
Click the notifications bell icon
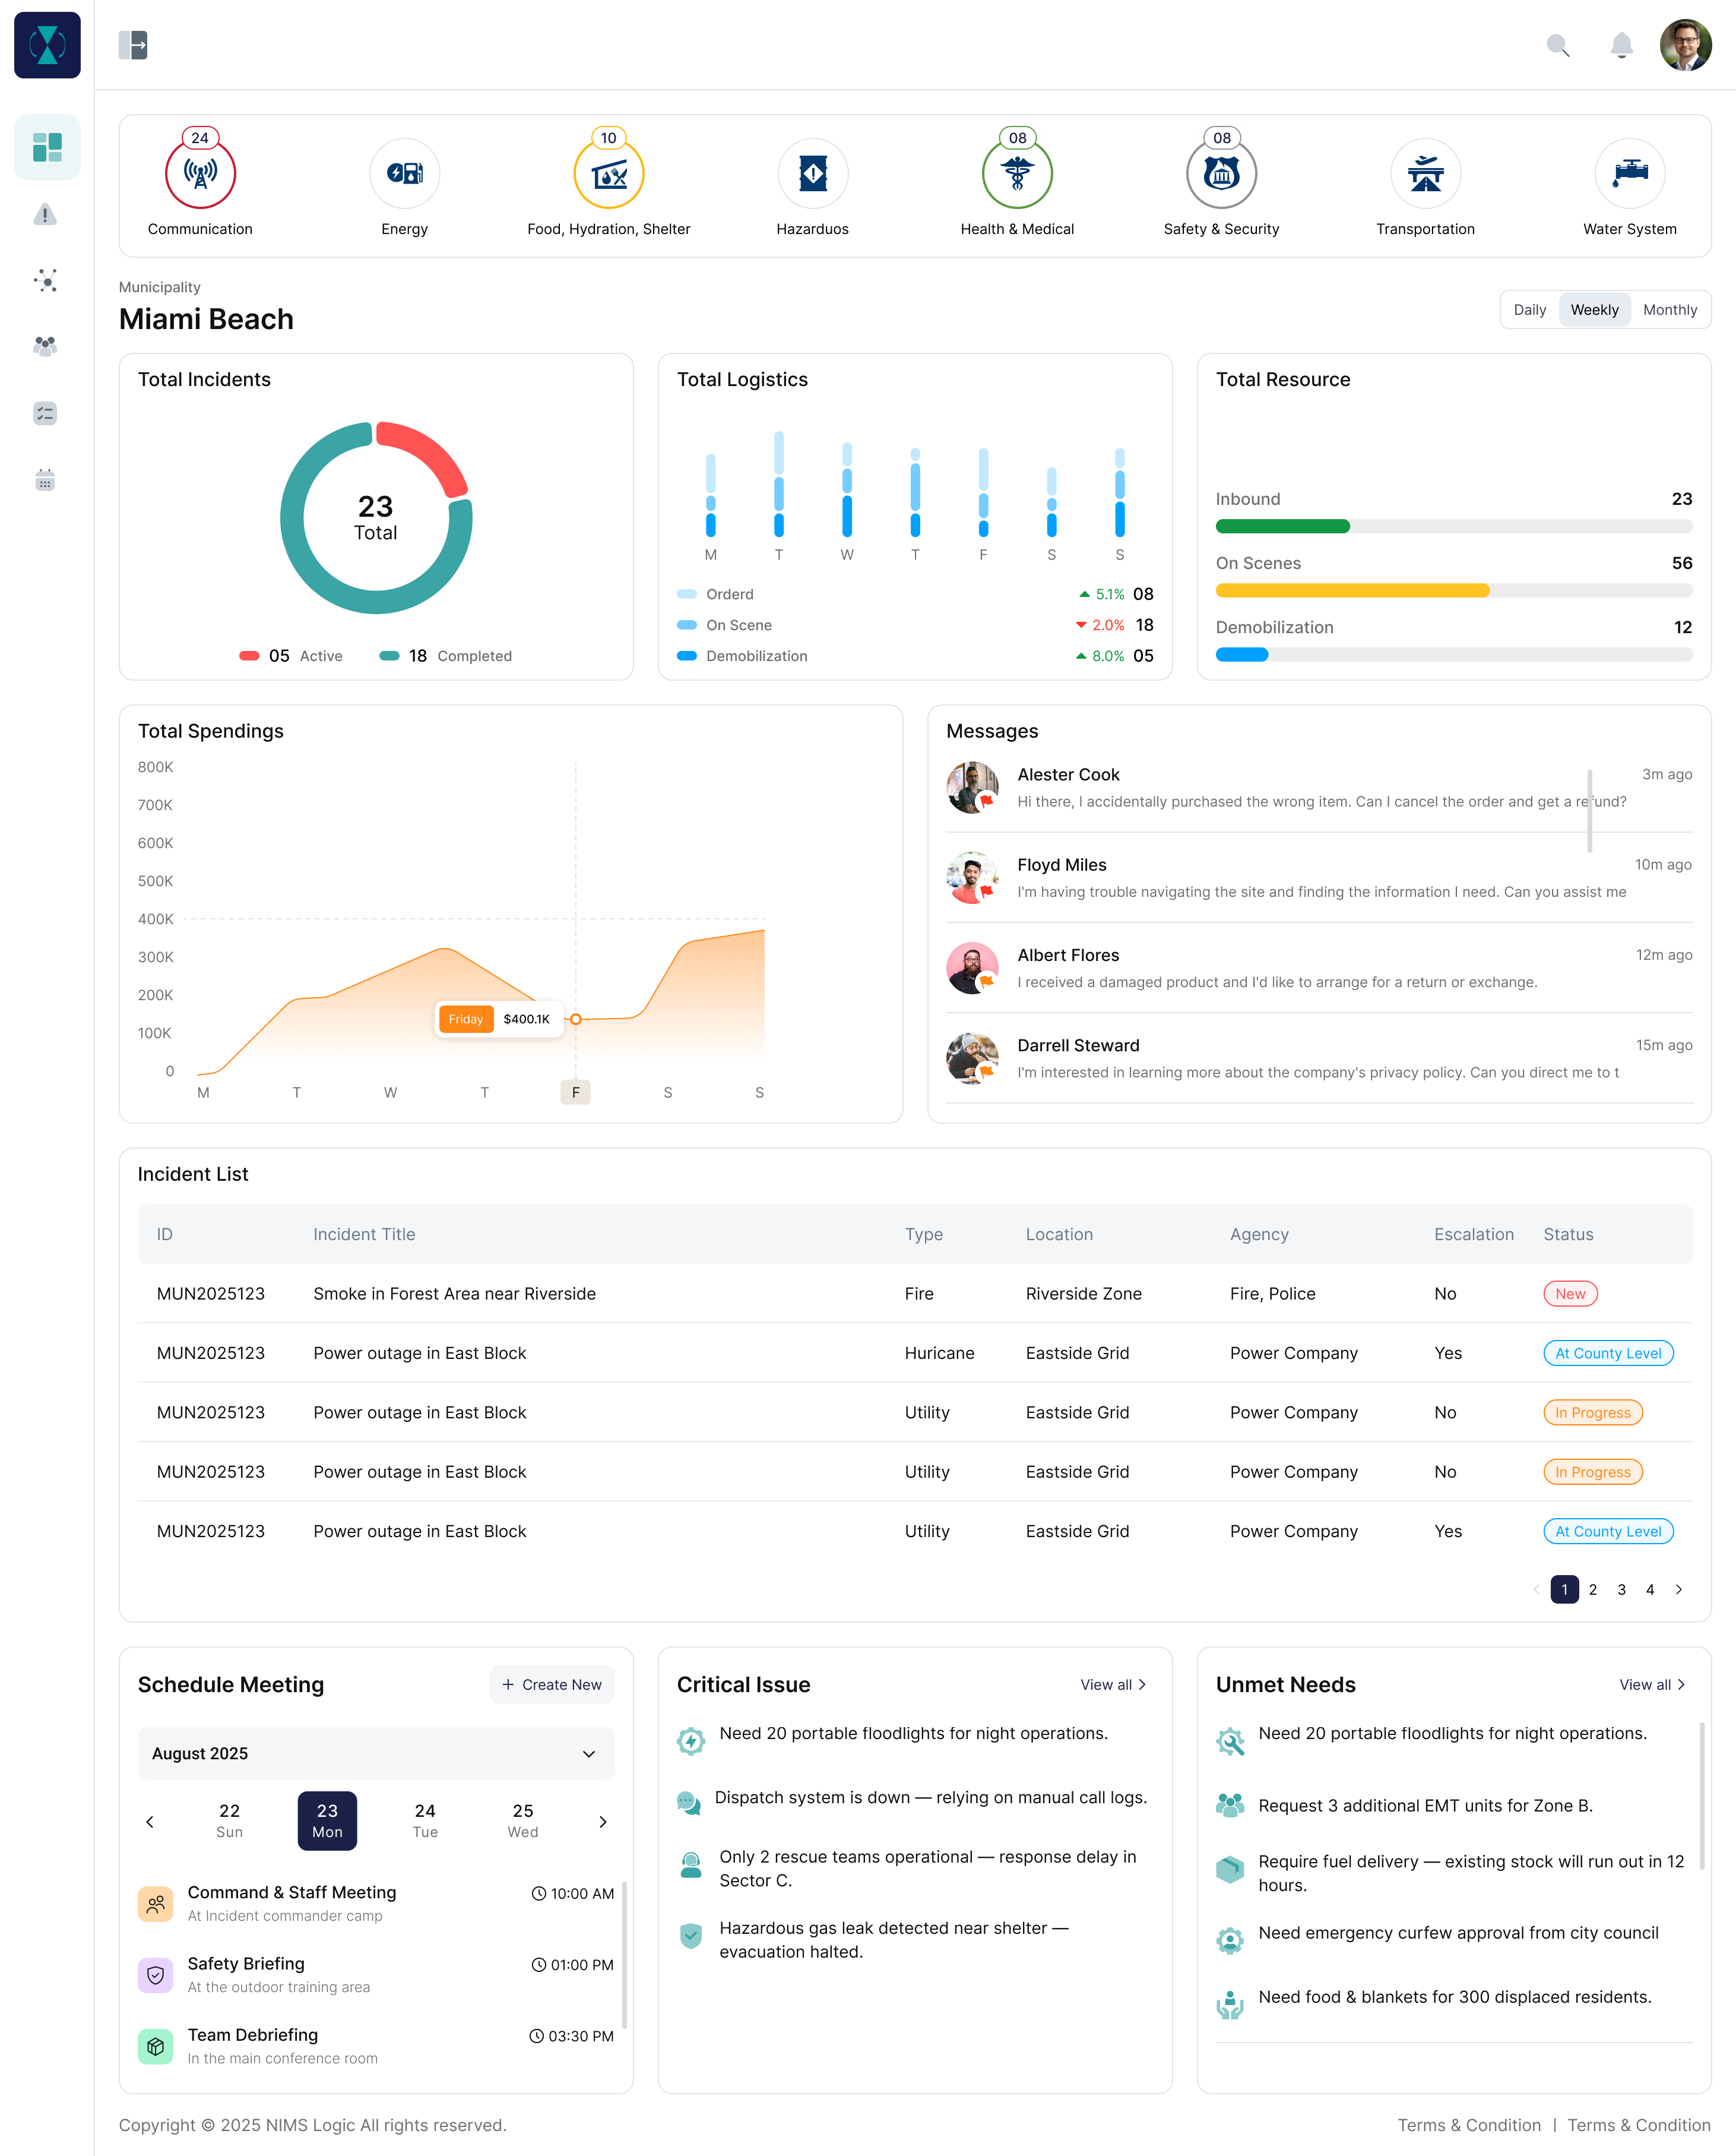(1622, 45)
